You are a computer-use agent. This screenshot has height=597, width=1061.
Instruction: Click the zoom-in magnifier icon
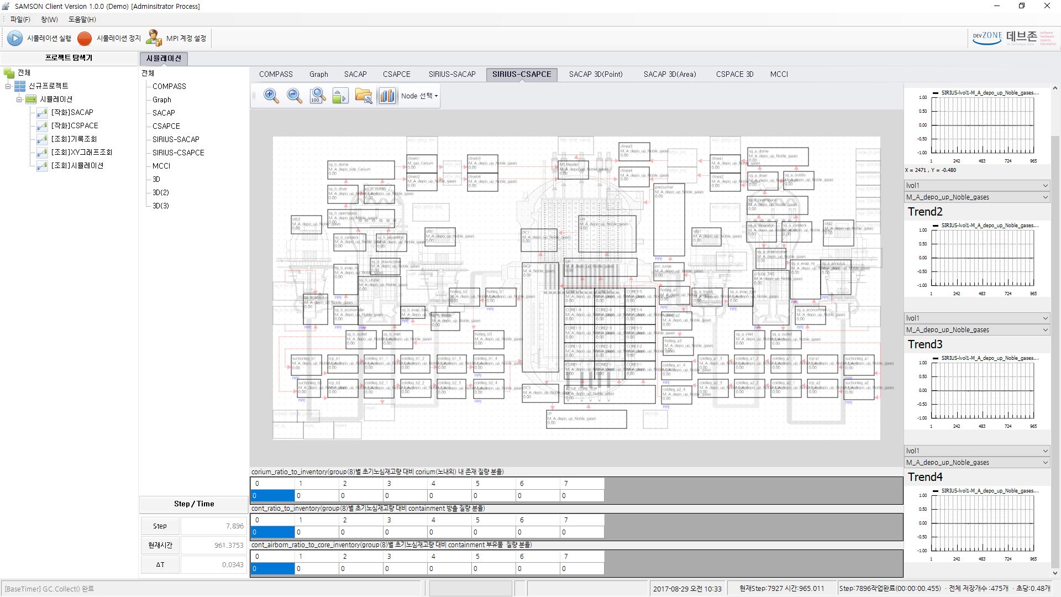pyautogui.click(x=270, y=96)
